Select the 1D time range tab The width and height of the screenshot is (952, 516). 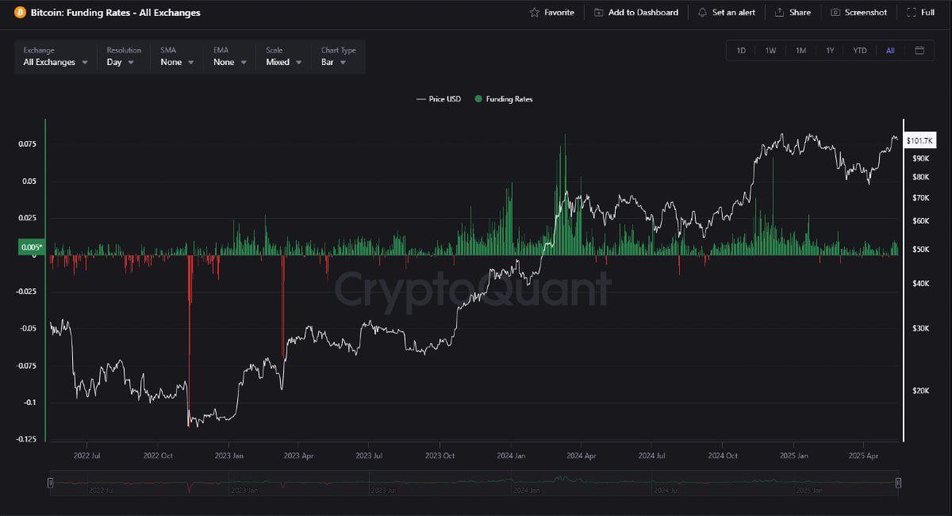click(741, 51)
